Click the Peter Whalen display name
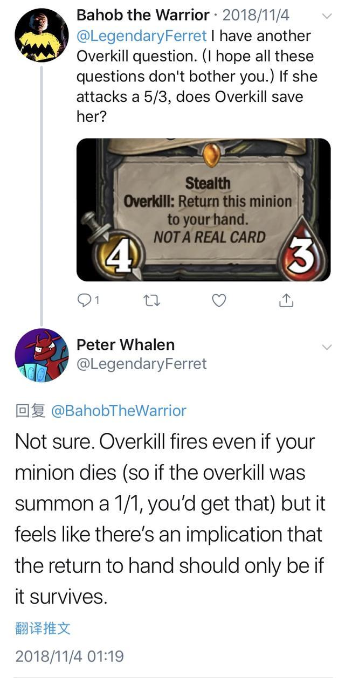 point(126,344)
